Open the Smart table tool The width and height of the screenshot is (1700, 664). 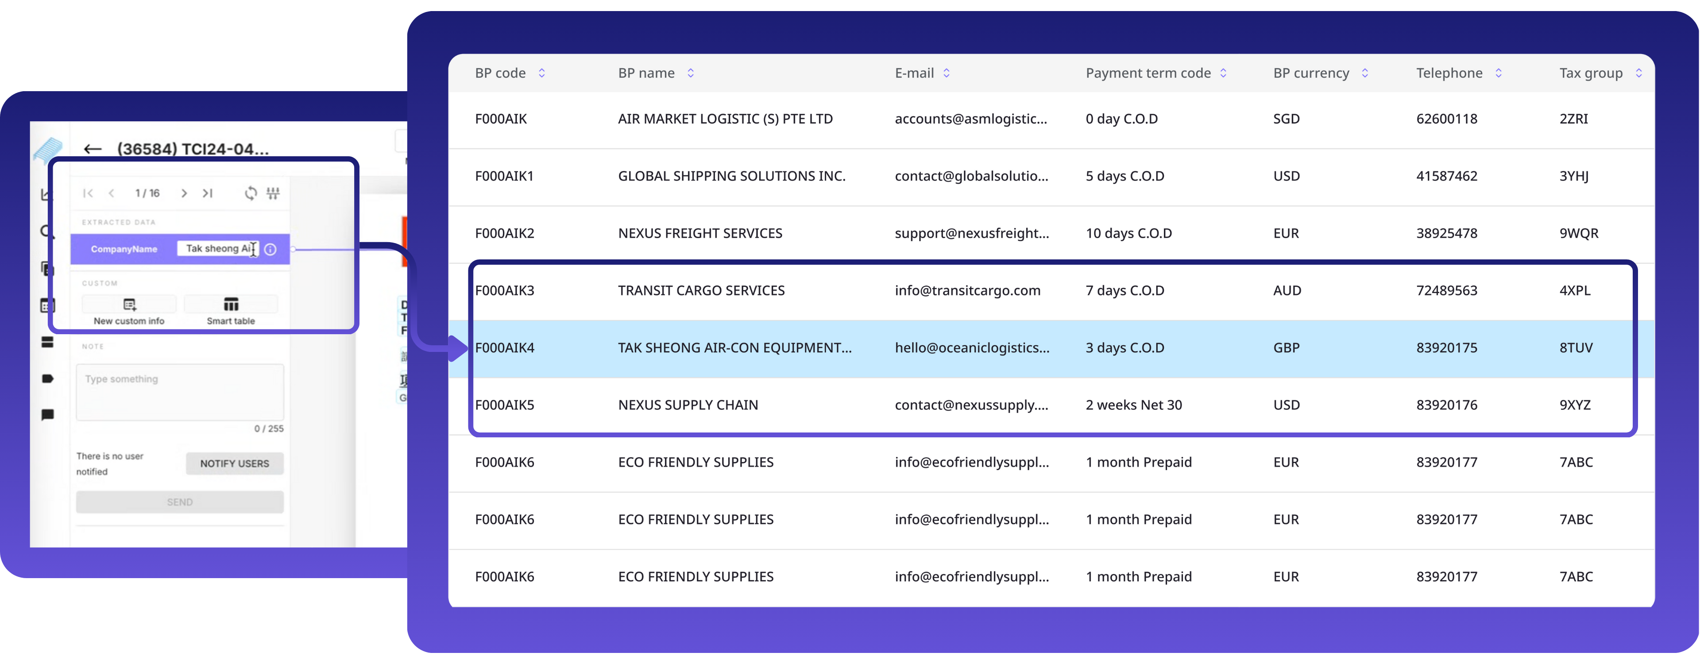point(231,305)
